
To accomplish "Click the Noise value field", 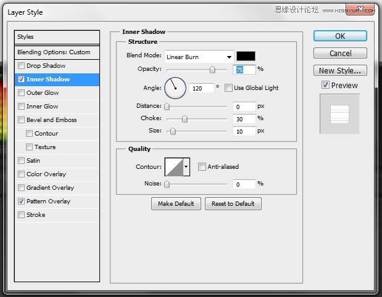I will coord(244,184).
